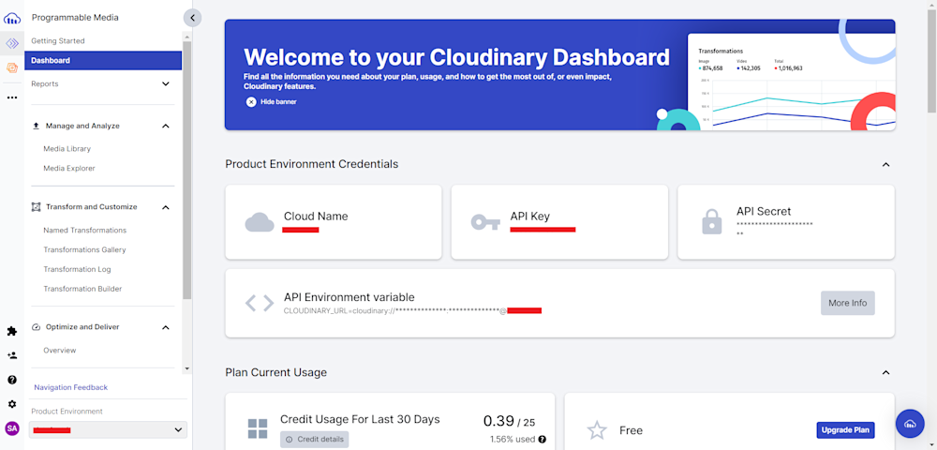Open the help question mark icon in left rail

[12, 380]
